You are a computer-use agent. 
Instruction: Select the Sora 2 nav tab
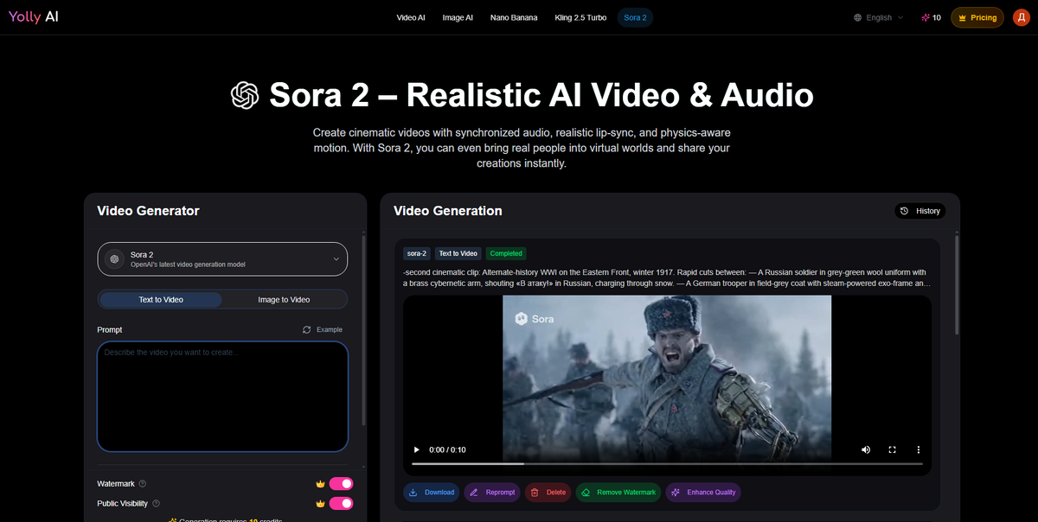pos(635,17)
